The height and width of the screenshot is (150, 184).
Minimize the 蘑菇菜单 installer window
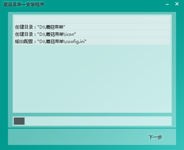pyautogui.click(x=167, y=4)
